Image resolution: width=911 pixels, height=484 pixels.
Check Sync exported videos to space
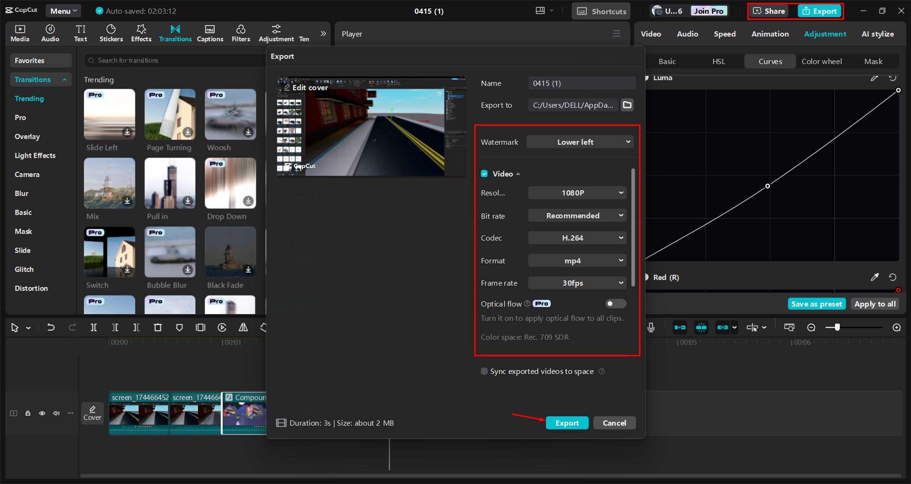point(484,371)
